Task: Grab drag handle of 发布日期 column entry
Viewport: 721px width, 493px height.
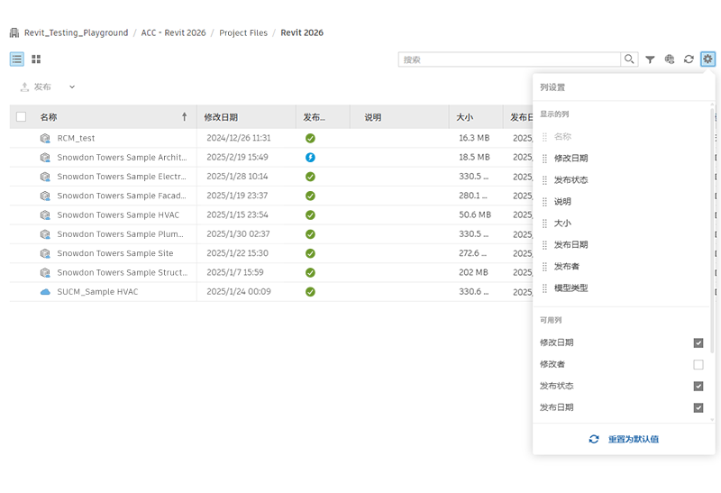Action: tap(544, 244)
